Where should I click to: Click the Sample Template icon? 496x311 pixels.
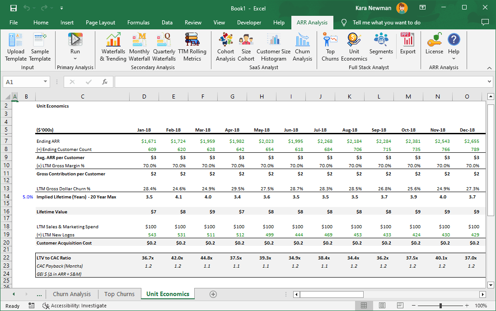click(x=40, y=45)
